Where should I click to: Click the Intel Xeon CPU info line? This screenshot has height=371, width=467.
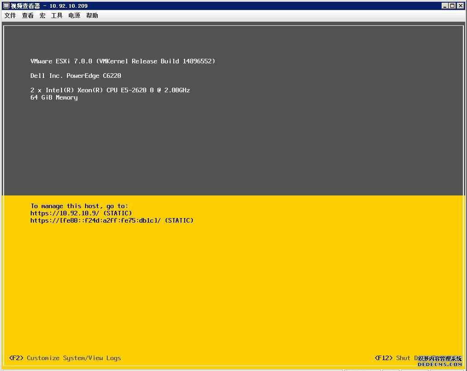[x=110, y=90]
